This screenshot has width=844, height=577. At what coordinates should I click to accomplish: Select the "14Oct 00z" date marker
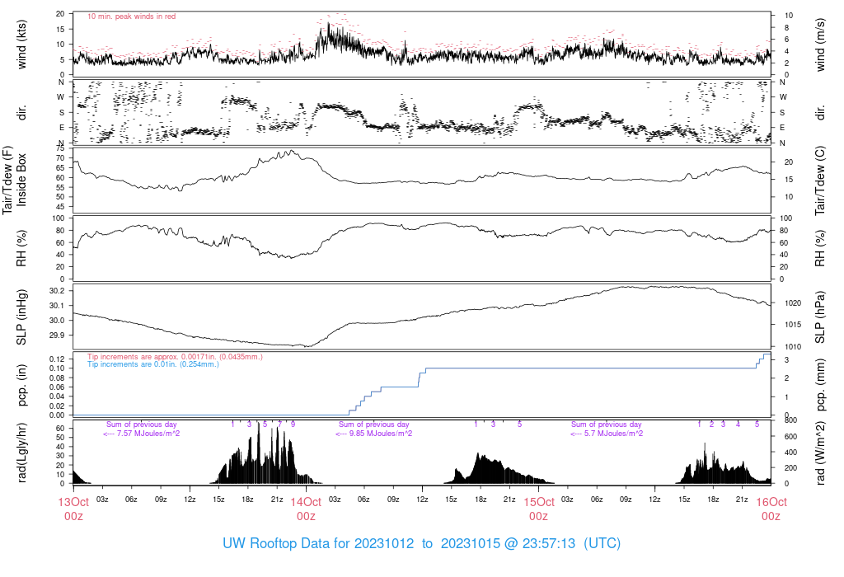(x=306, y=509)
